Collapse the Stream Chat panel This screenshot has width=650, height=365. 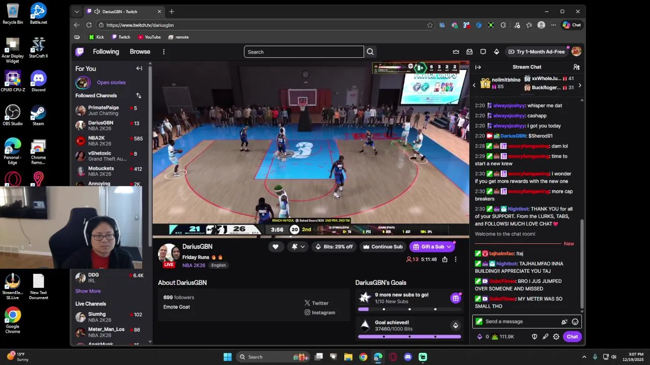coord(478,67)
